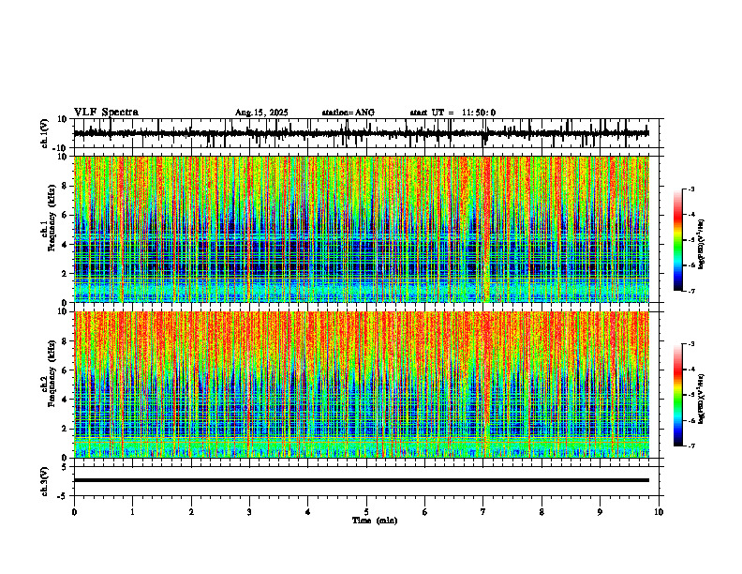Click the "9" tick on the time axis
742x574 pixels.
(x=600, y=512)
